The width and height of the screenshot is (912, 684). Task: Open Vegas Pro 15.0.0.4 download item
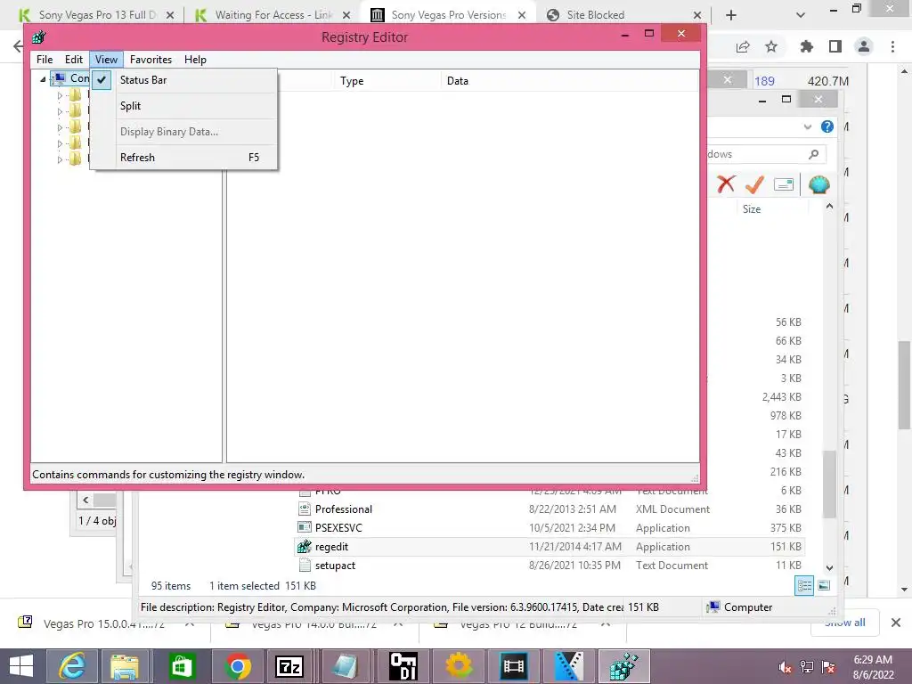pyautogui.click(x=103, y=624)
